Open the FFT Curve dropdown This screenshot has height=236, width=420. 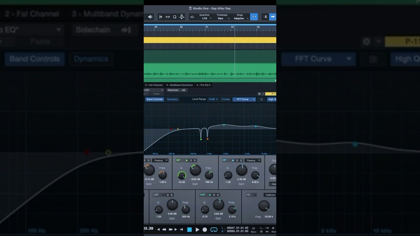244,99
